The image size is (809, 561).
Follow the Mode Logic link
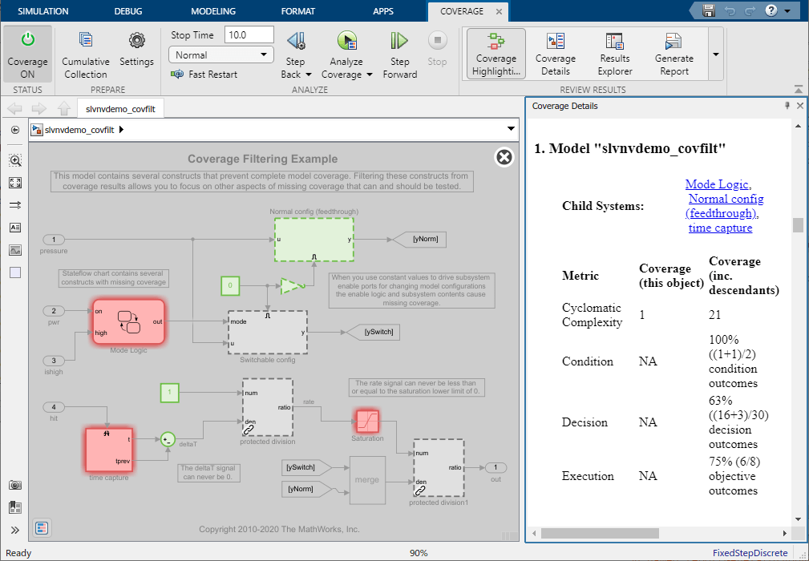coord(718,184)
